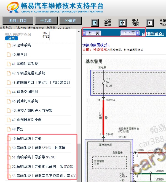The height and width of the screenshot is (182, 166).
Task: Select the 全屏菜单 label
Action: [108, 23]
